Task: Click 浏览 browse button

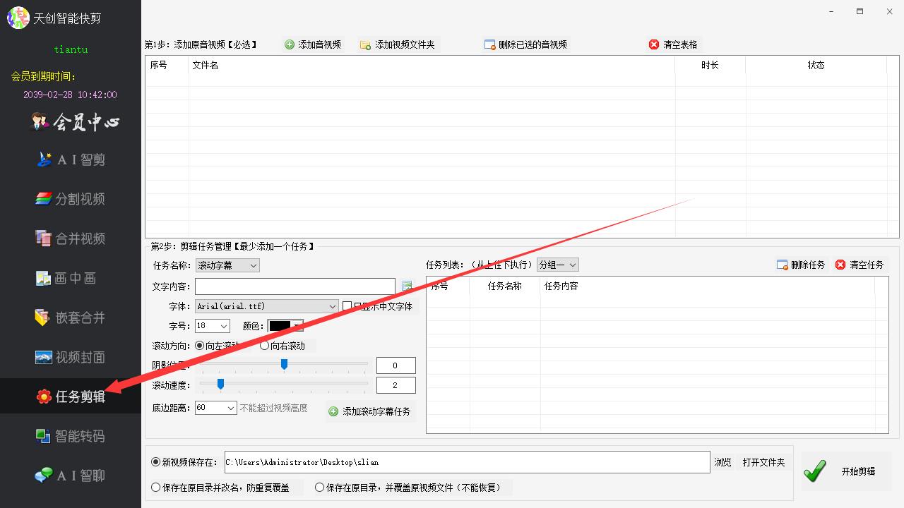Action: 722,462
